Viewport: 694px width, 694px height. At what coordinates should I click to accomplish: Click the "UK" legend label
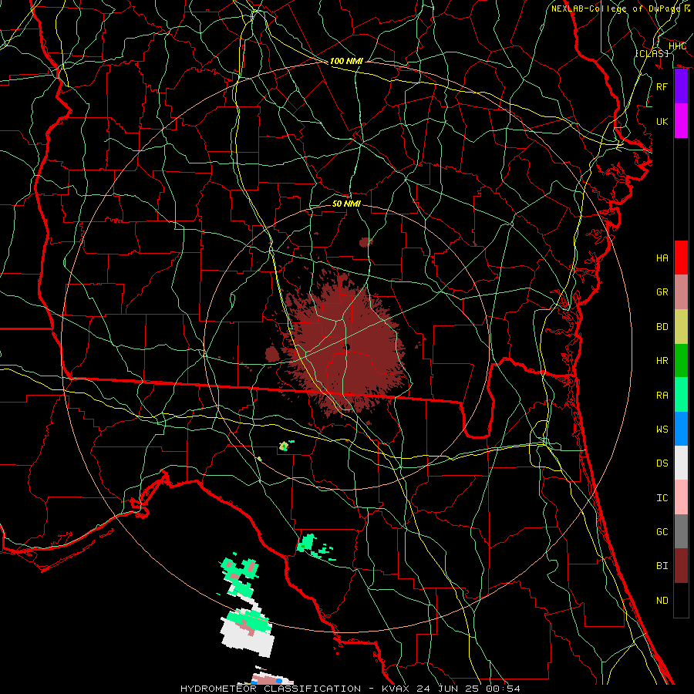pos(662,121)
